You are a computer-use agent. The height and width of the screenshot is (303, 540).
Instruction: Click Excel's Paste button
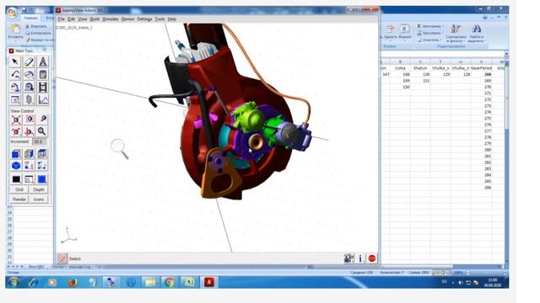pyautogui.click(x=15, y=32)
